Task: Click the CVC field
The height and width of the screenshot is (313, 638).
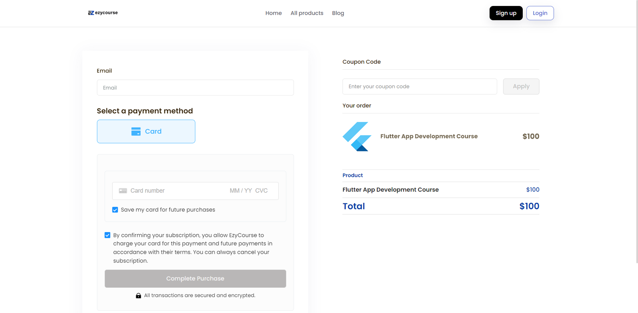Action: pos(262,191)
